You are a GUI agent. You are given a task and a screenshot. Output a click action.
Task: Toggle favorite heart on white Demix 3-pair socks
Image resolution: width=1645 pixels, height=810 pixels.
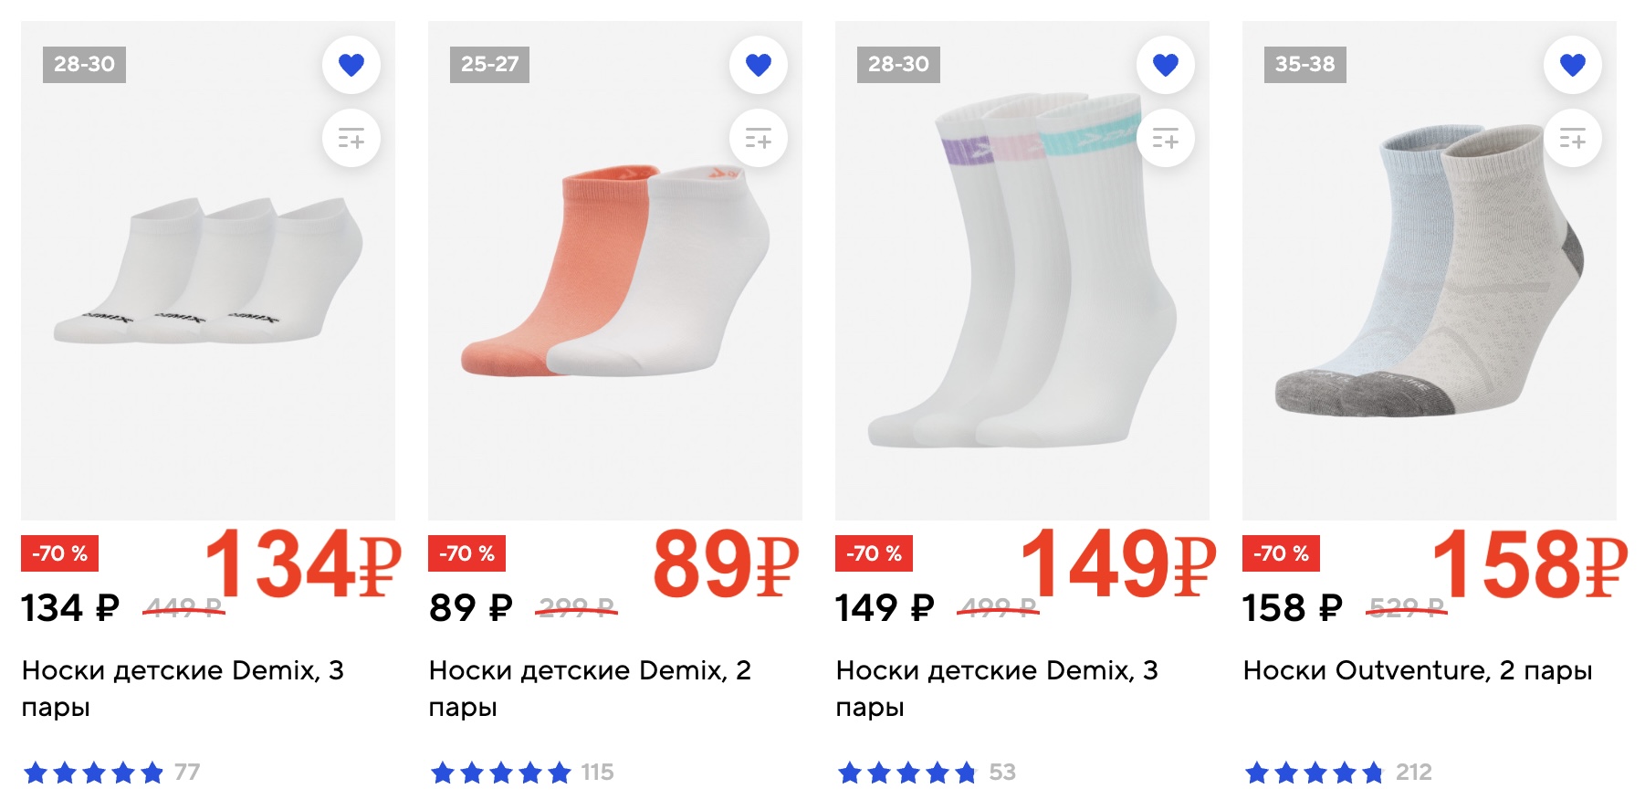coord(351,65)
